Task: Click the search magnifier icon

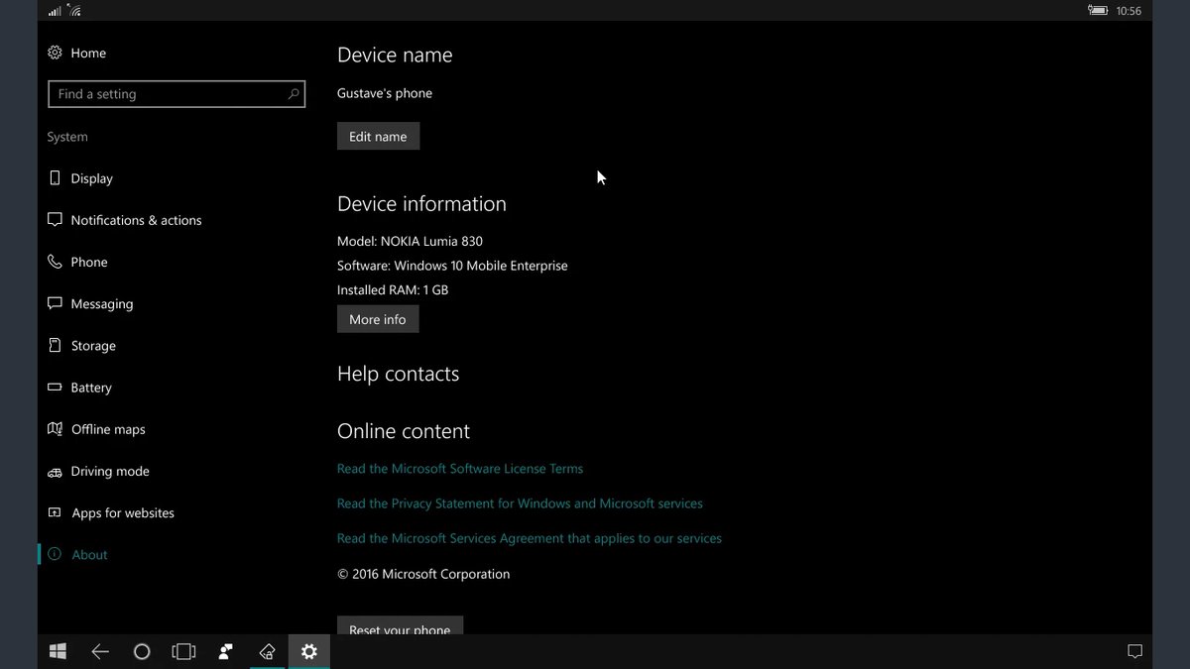Action: [294, 94]
